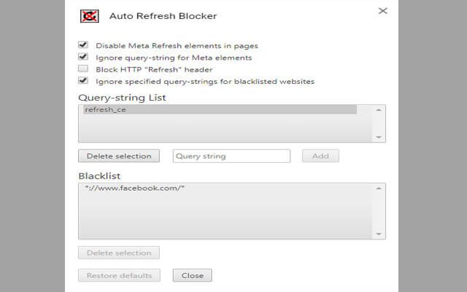The width and height of the screenshot is (467, 292).
Task: Select the refresh_ce query-string entry
Action: click(x=219, y=110)
